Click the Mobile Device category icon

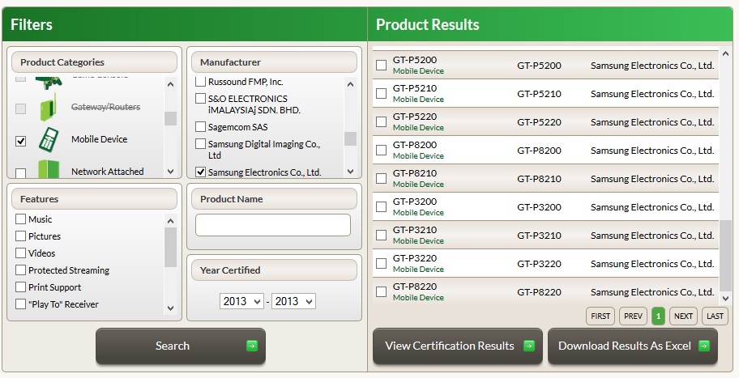[49, 140]
